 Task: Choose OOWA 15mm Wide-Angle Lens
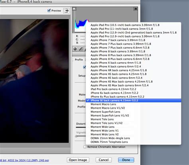point(134,138)
